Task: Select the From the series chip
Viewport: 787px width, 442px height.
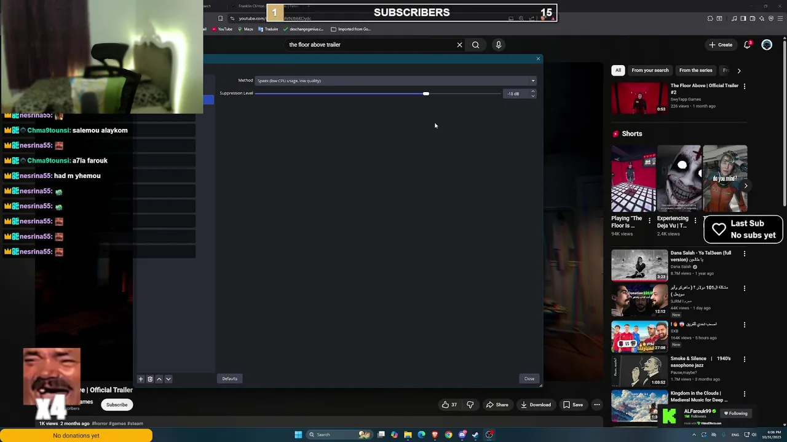Action: (696, 71)
